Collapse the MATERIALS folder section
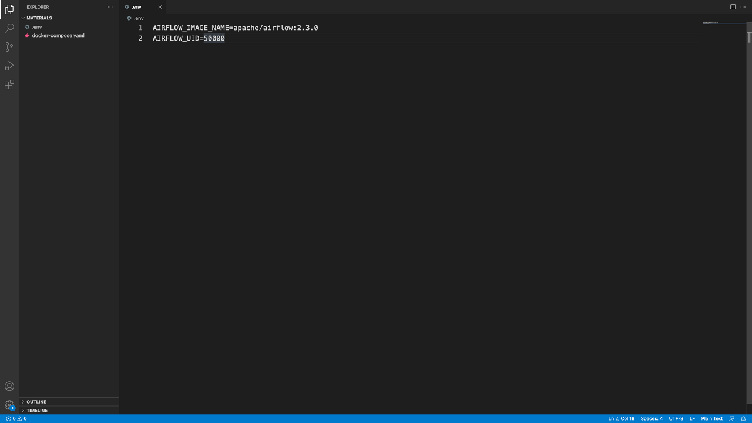Viewport: 752px width, 423px height. click(x=69, y=18)
